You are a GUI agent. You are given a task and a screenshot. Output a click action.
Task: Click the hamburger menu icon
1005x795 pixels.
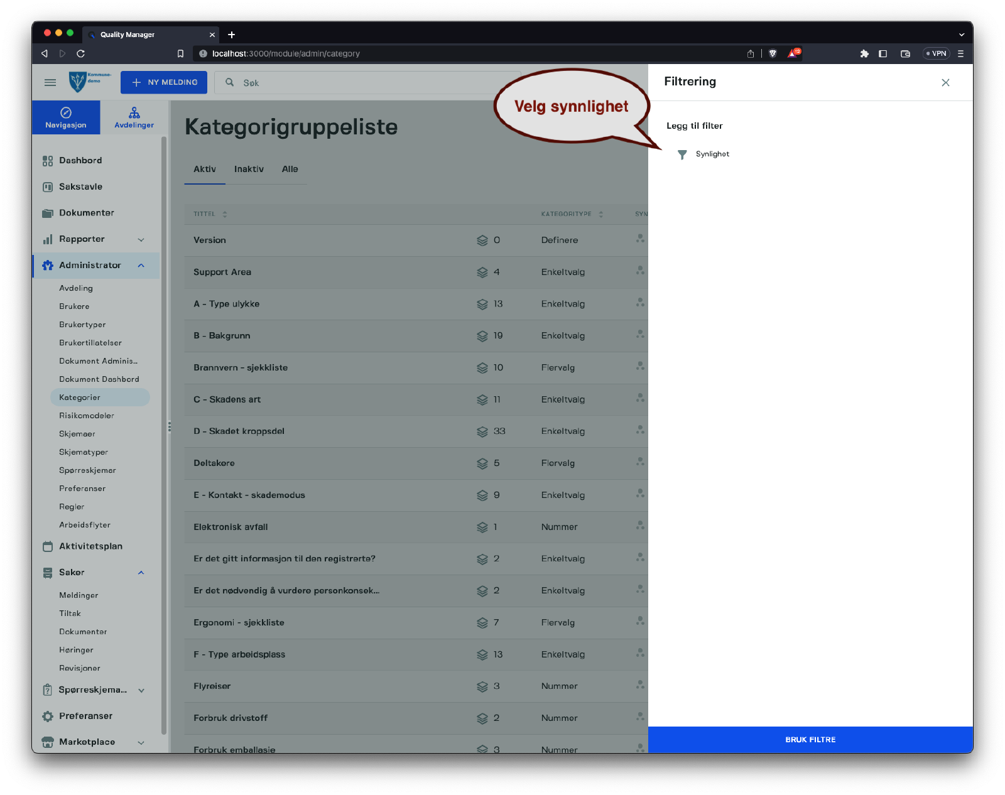pyautogui.click(x=50, y=82)
